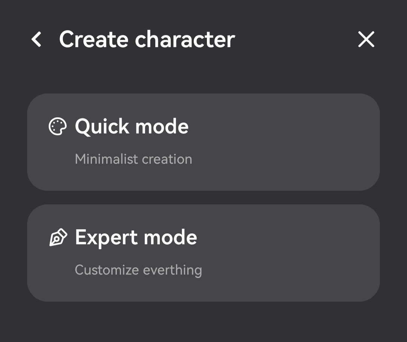Open Quick mode using its painter palette icon
Viewport: 407px width, 342px height.
tap(58, 127)
